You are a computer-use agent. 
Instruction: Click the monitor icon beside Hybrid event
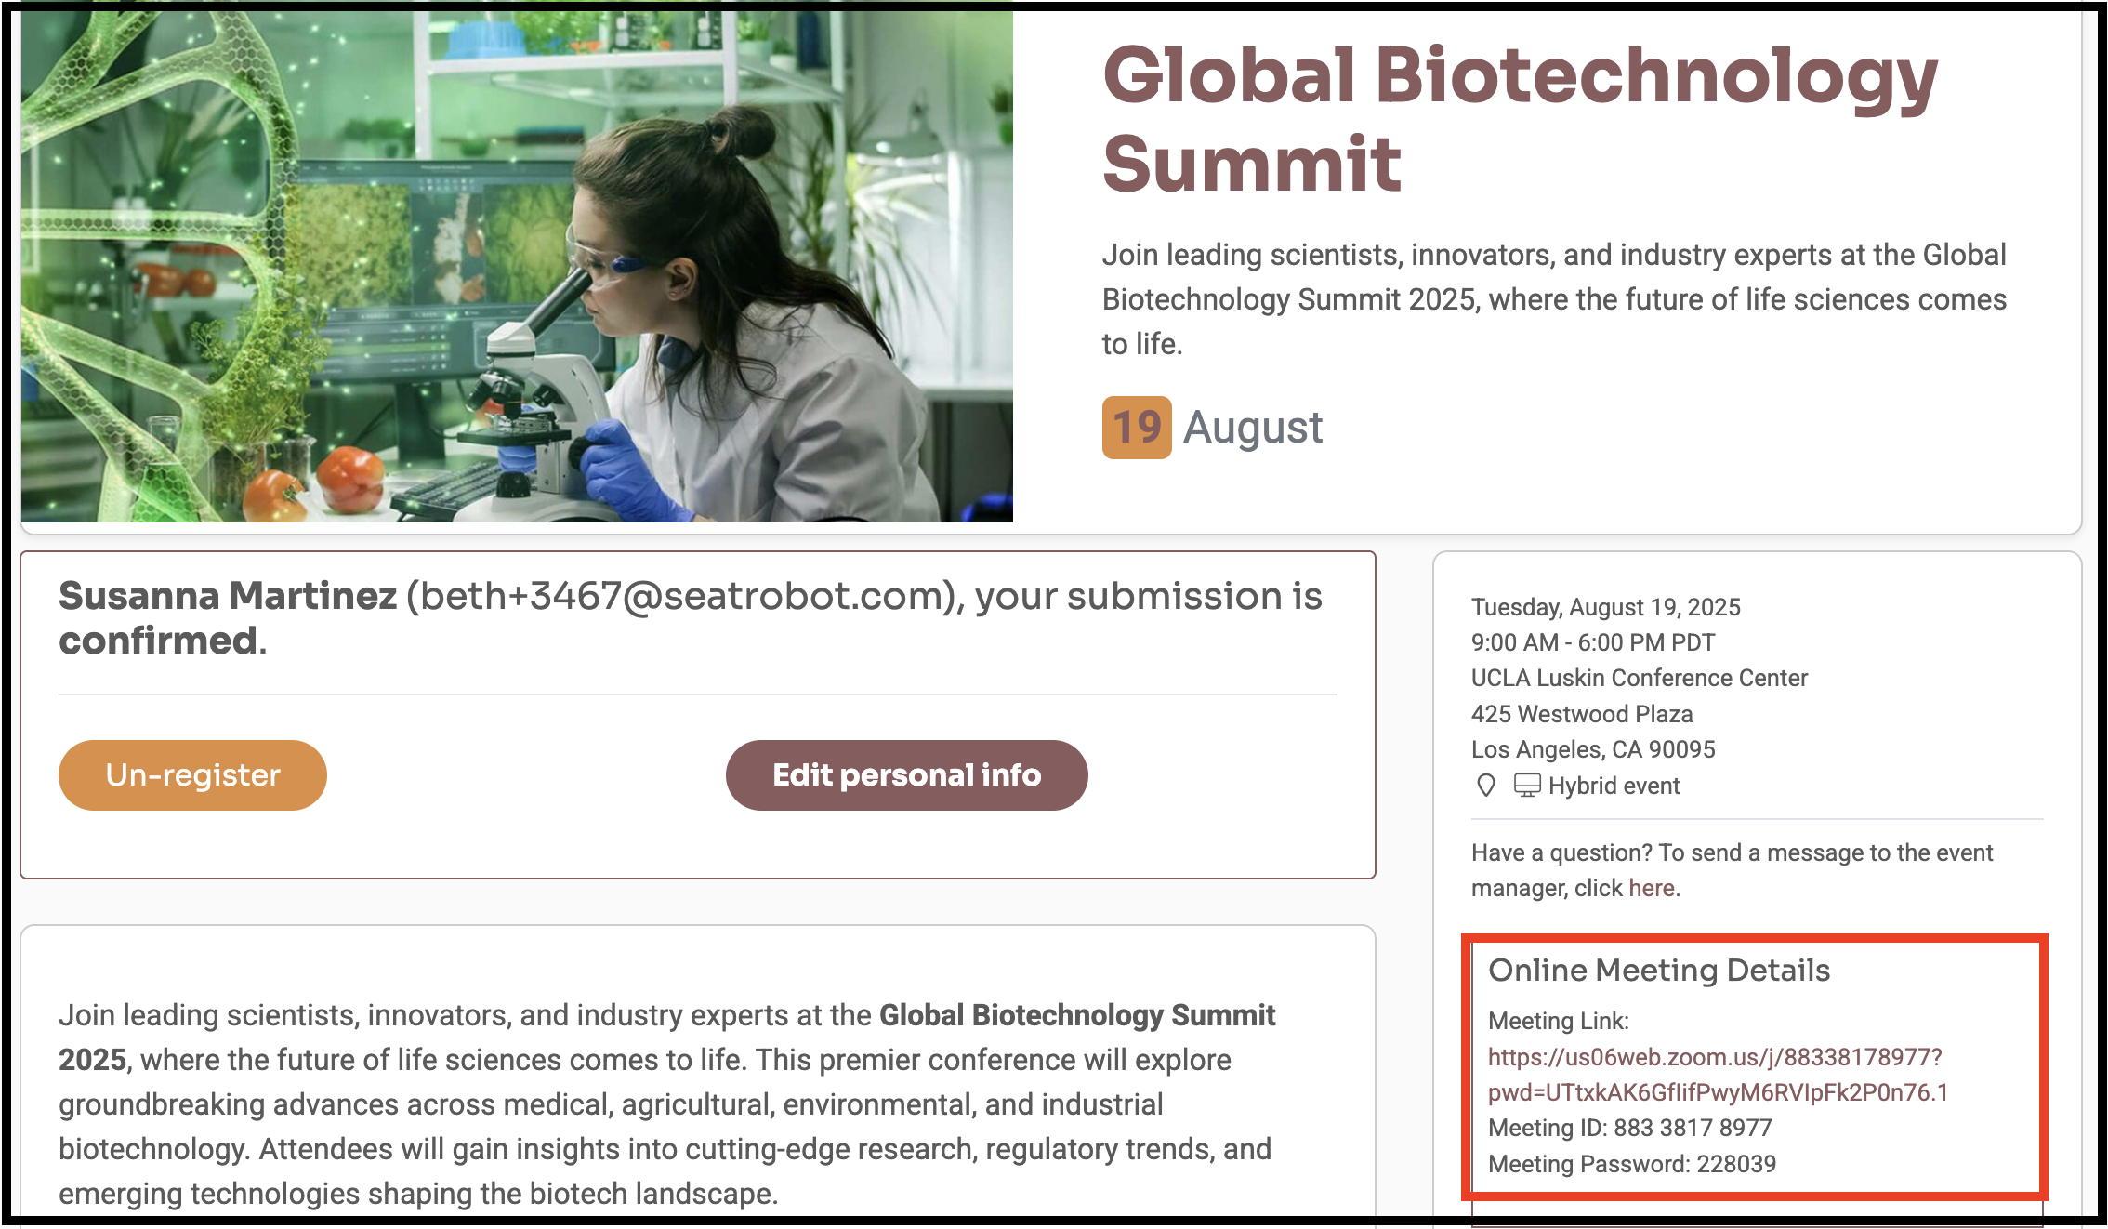[1527, 786]
